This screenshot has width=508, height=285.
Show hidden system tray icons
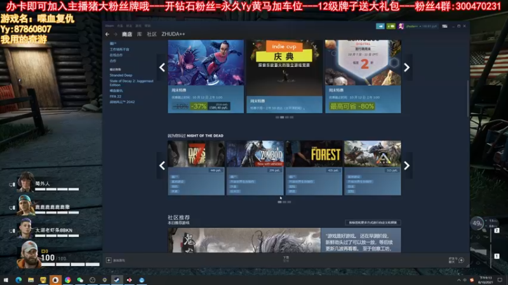458,280
